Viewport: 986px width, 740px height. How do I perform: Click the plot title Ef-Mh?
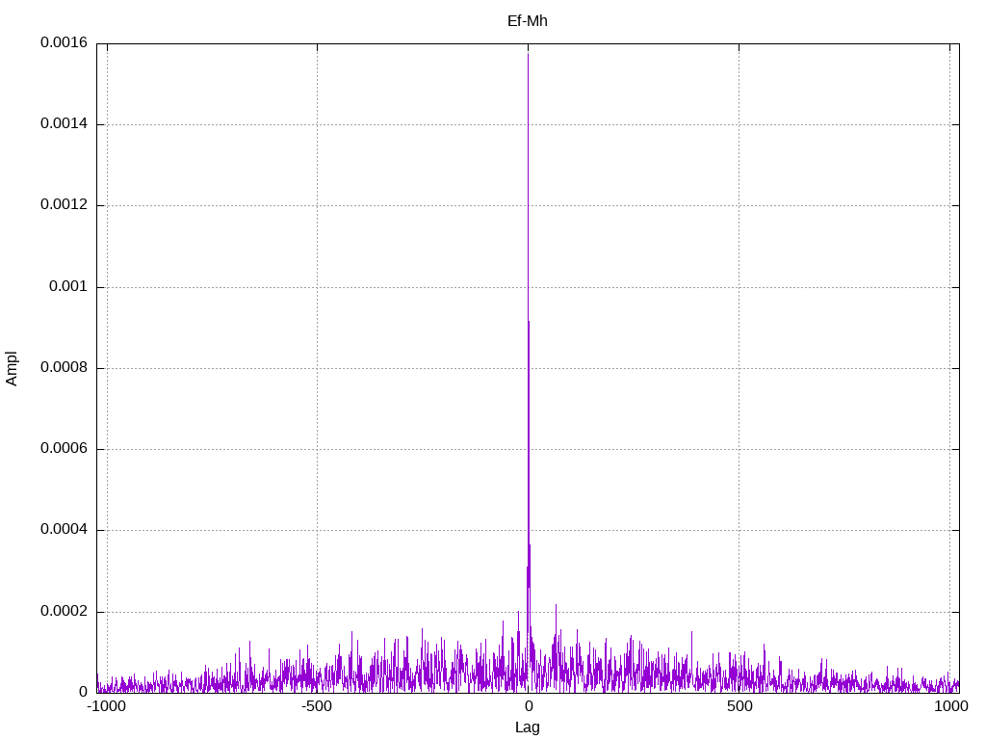tap(527, 21)
